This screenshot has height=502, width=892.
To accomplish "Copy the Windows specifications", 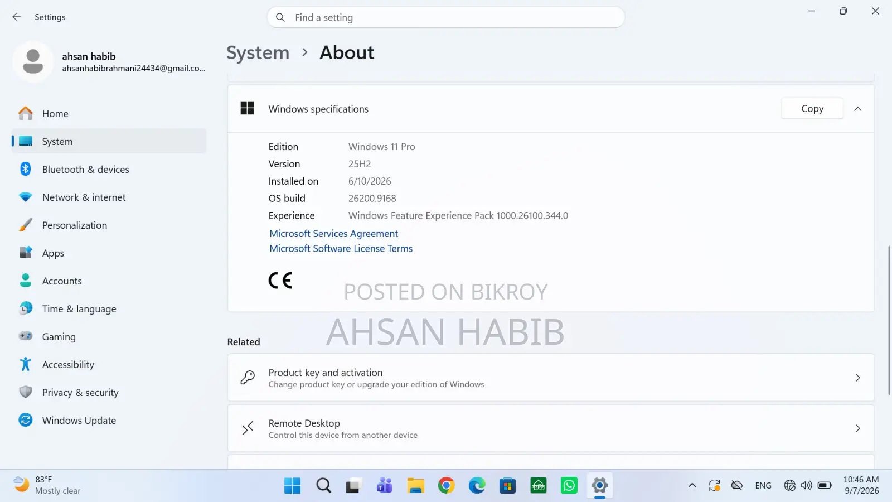I will tap(812, 109).
